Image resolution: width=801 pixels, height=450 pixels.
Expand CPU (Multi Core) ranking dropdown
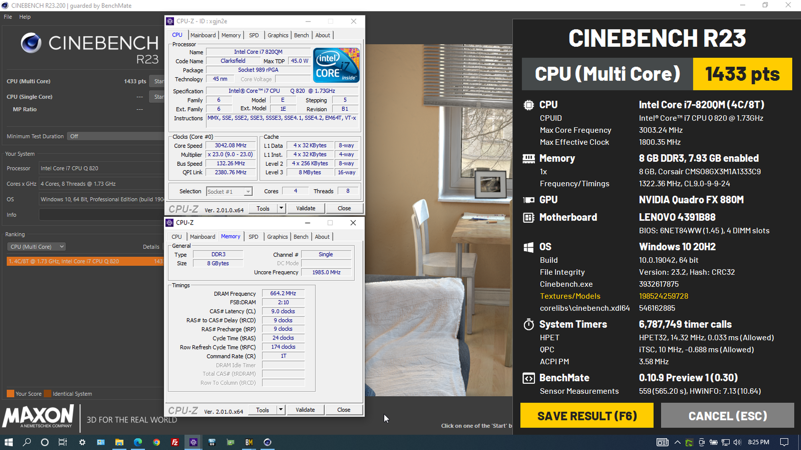[36, 247]
